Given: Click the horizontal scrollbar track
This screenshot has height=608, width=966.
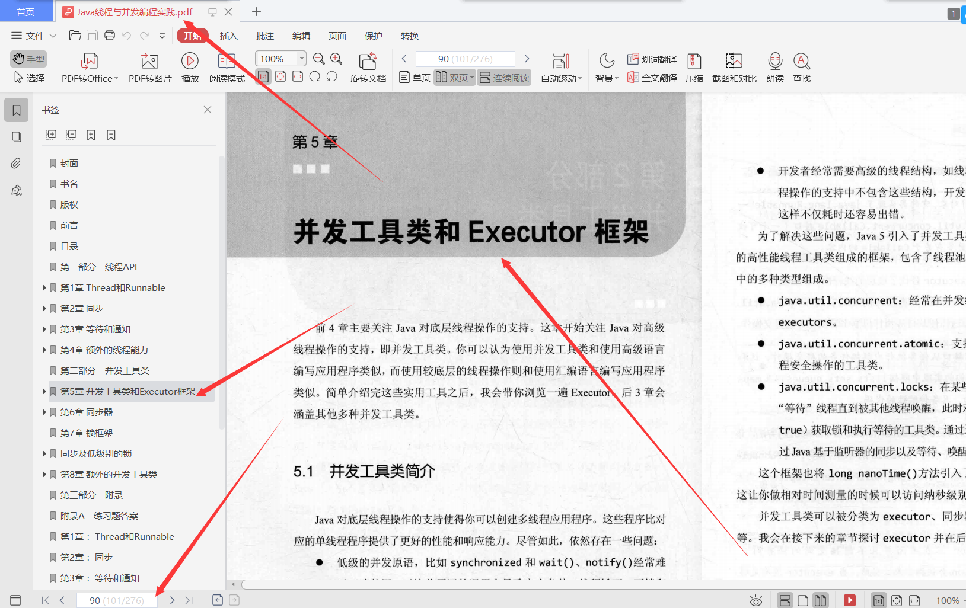Looking at the screenshot, I should pyautogui.click(x=603, y=584).
